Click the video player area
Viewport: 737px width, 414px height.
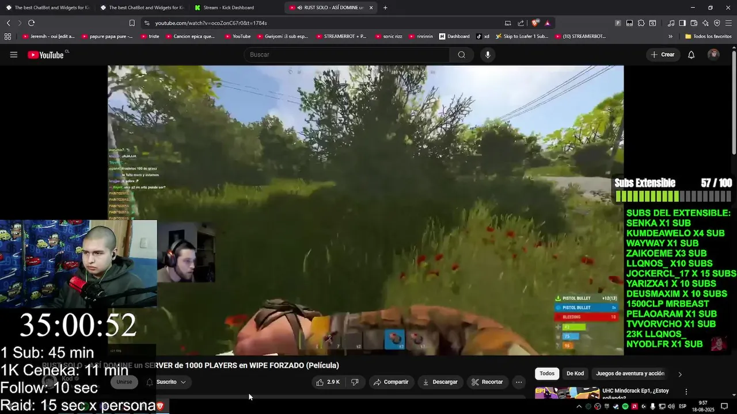(x=365, y=210)
